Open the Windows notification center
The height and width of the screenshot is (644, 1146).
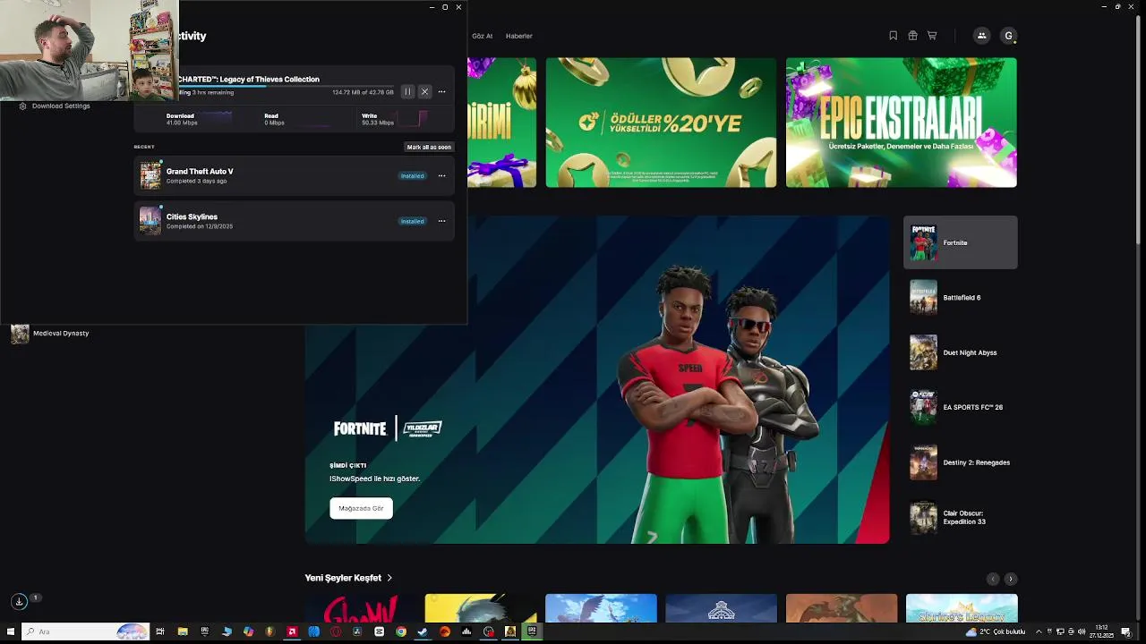click(1126, 631)
